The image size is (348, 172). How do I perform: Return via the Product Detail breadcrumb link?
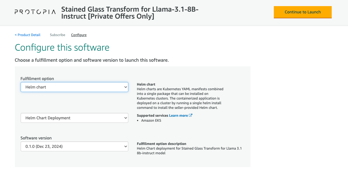[27, 35]
